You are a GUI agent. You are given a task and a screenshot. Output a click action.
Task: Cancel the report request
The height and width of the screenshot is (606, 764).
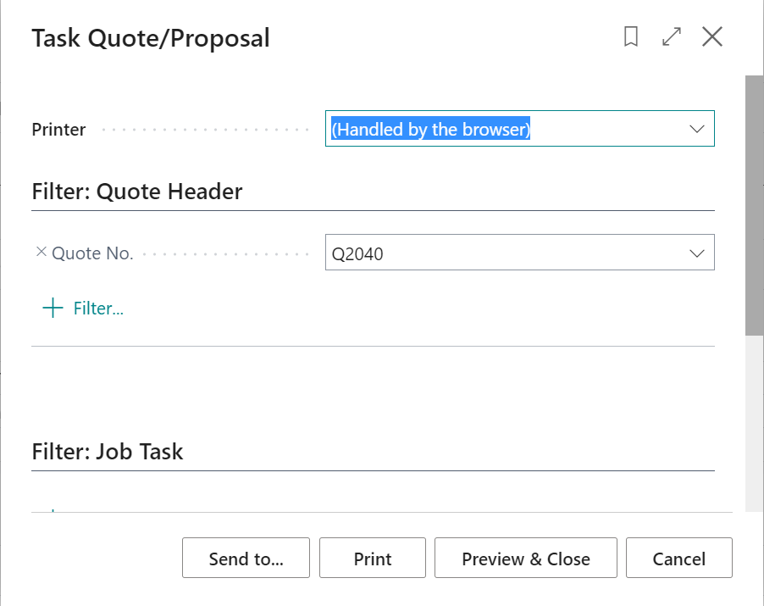pos(678,559)
